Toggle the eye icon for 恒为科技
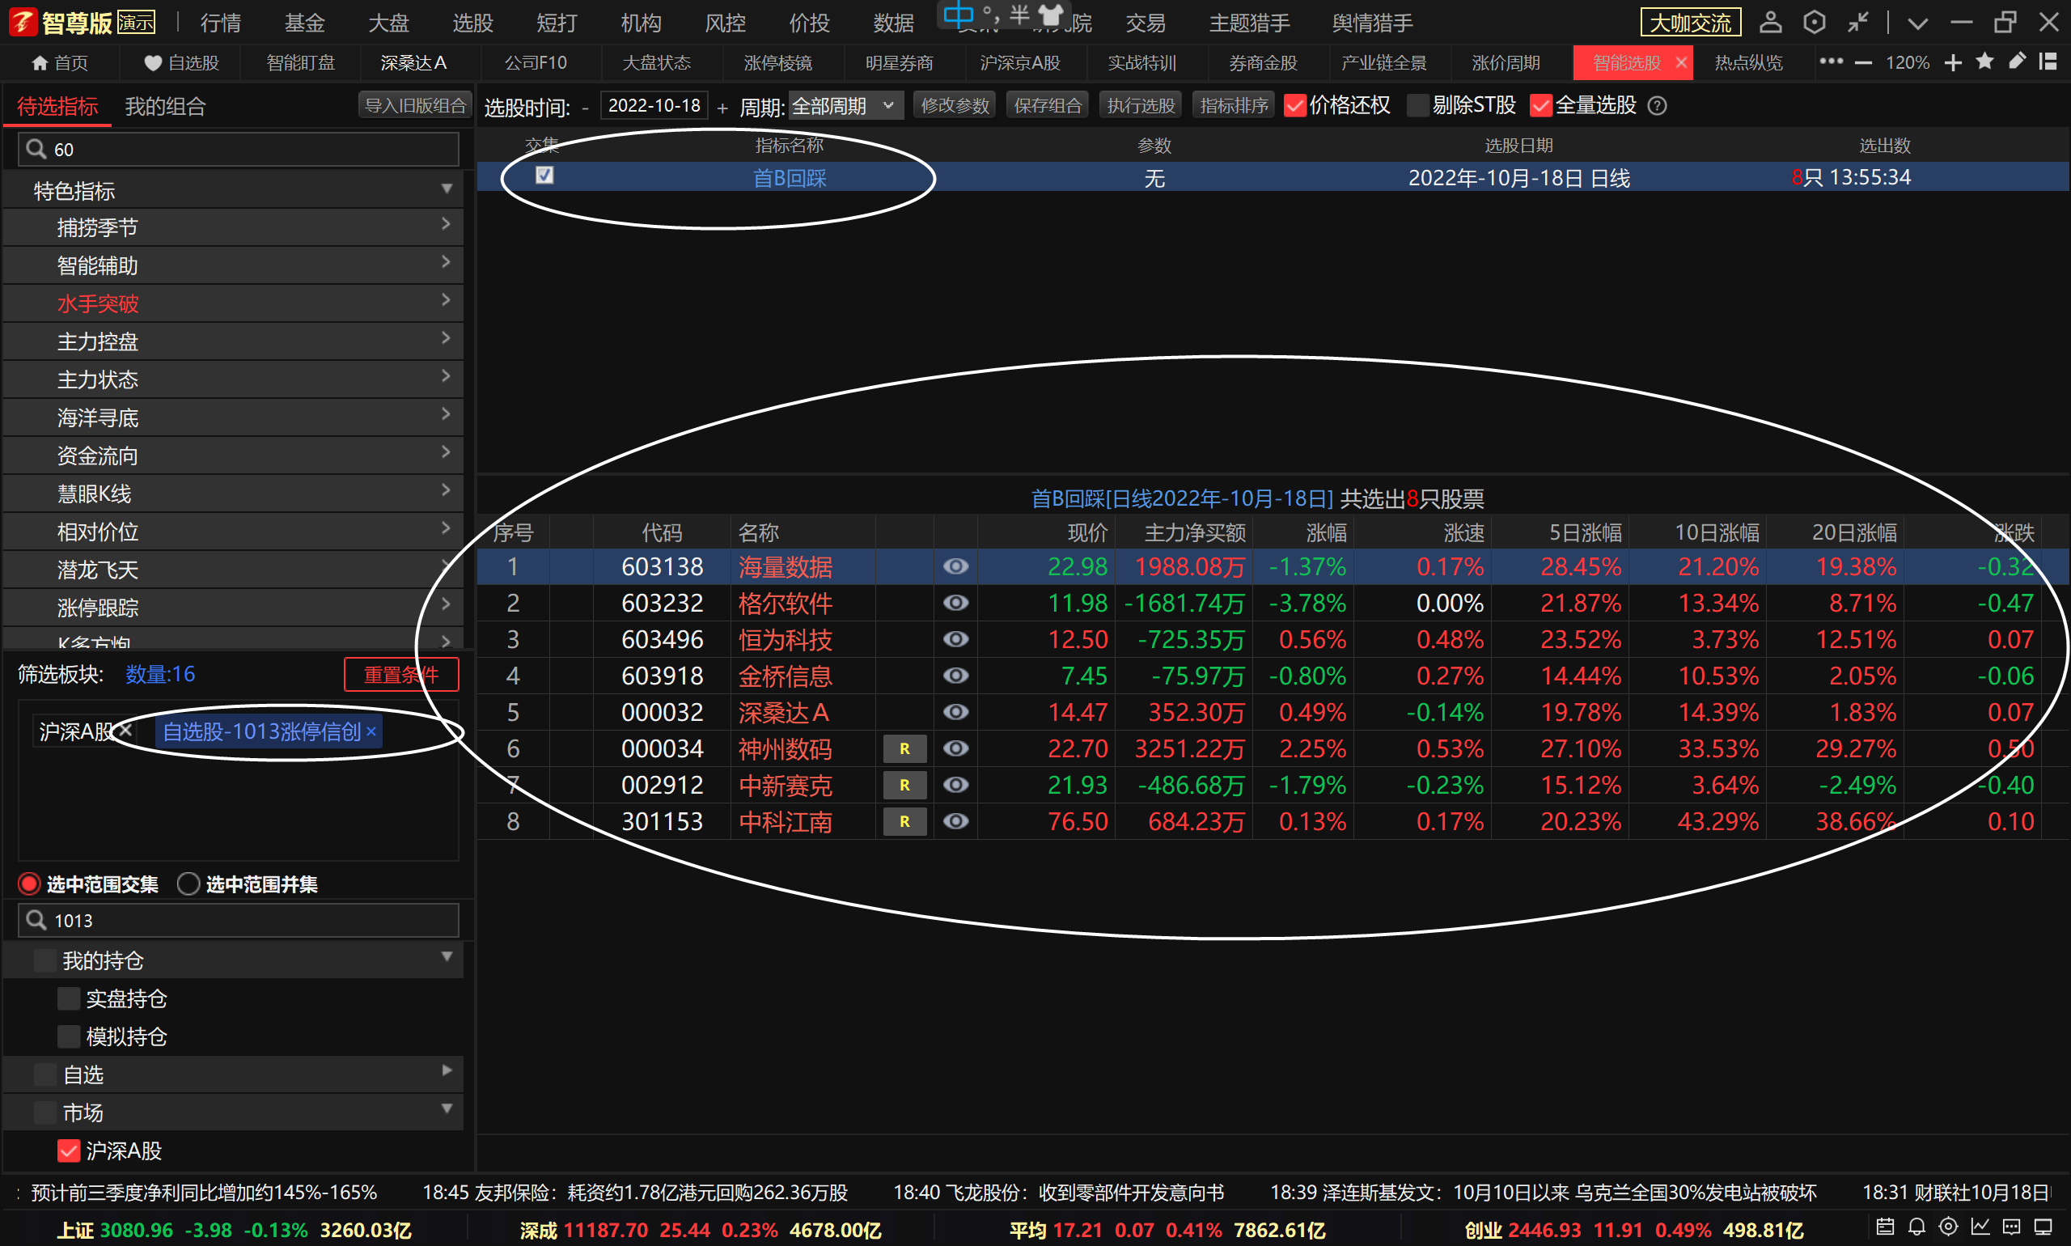Image resolution: width=2071 pixels, height=1246 pixels. (955, 640)
